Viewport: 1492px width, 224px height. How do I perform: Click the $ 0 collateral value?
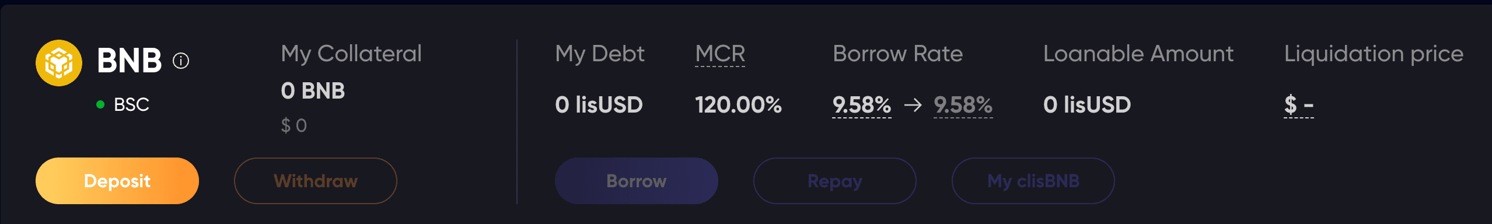294,125
